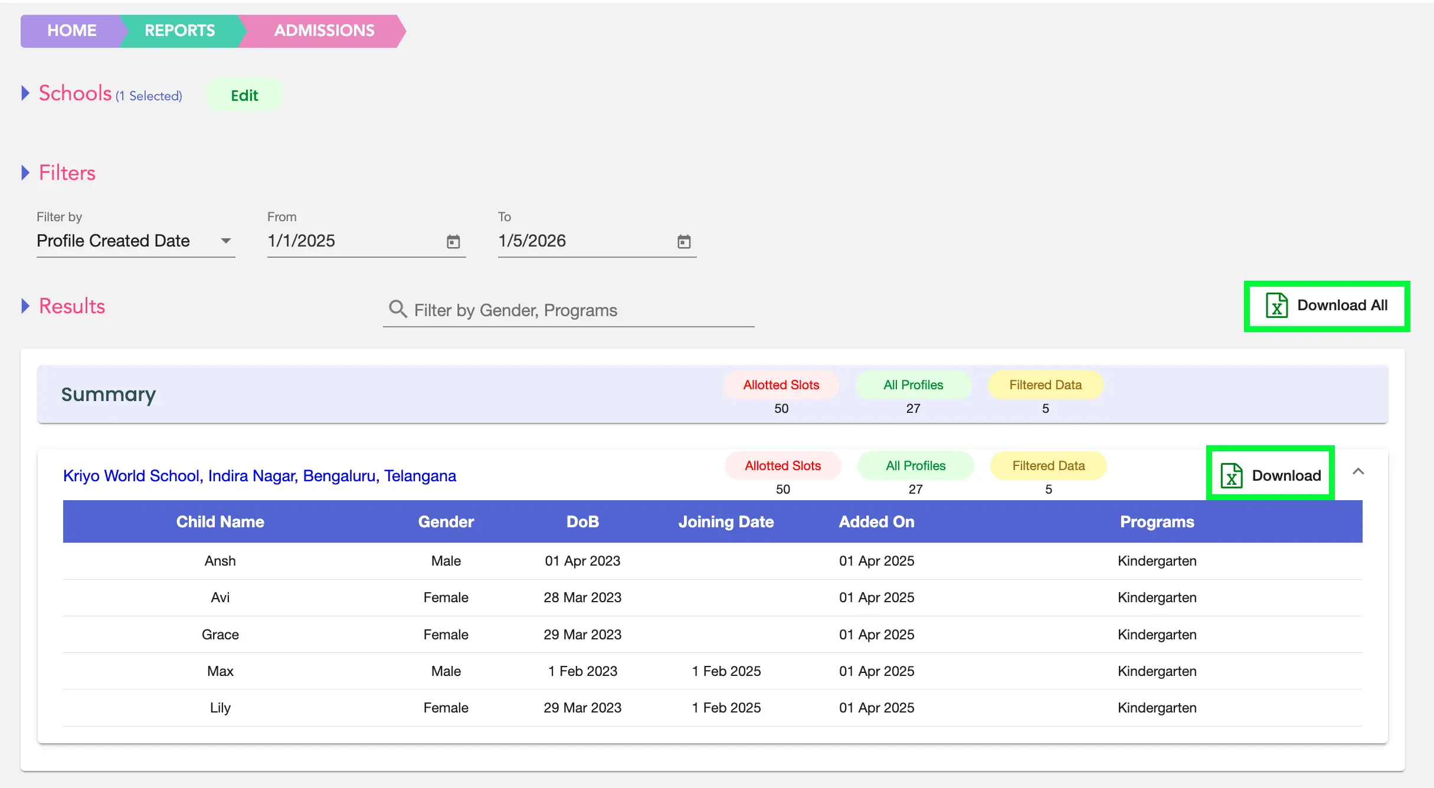The image size is (1434, 788).
Task: Go to REPORTS breadcrumb
Action: [x=180, y=31]
